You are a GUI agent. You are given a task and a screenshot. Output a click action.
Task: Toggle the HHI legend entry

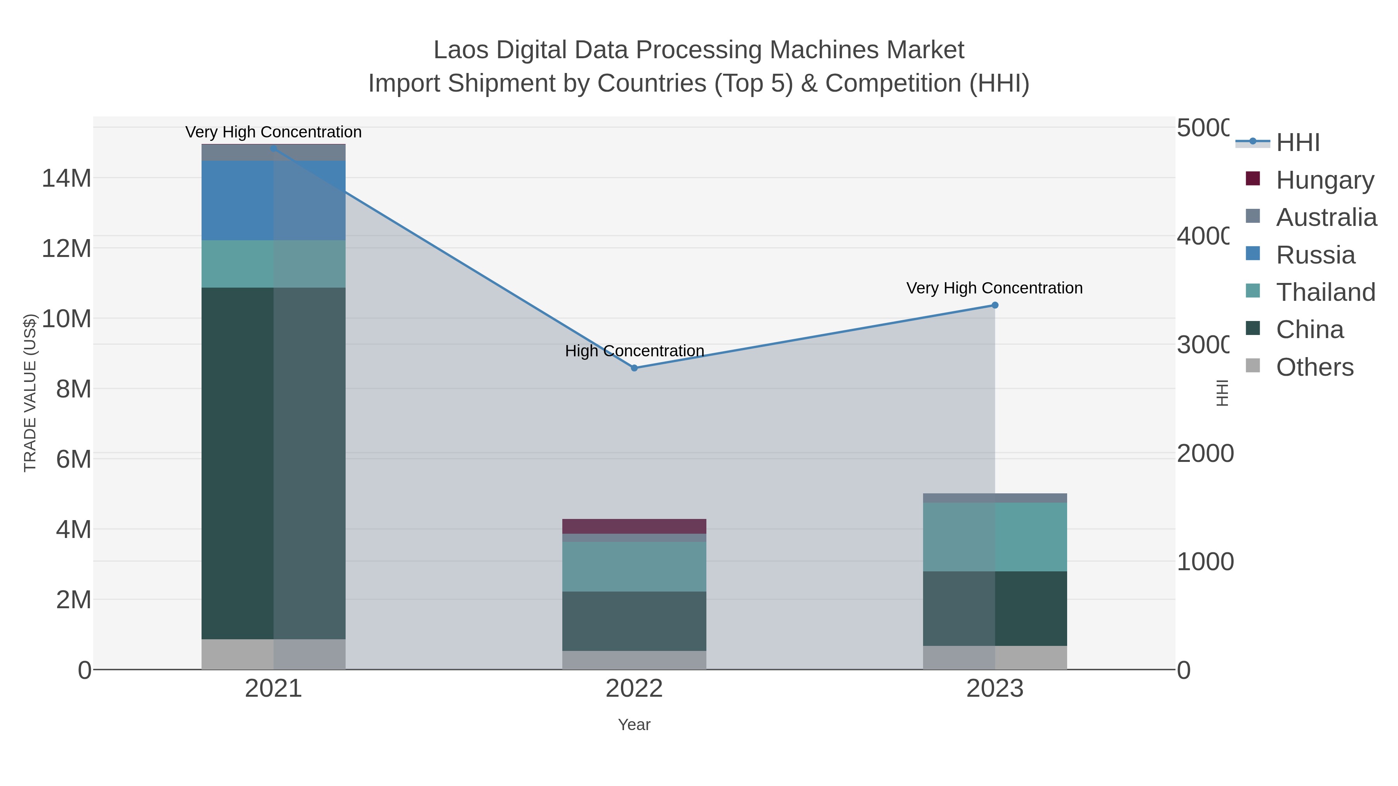coord(1278,143)
